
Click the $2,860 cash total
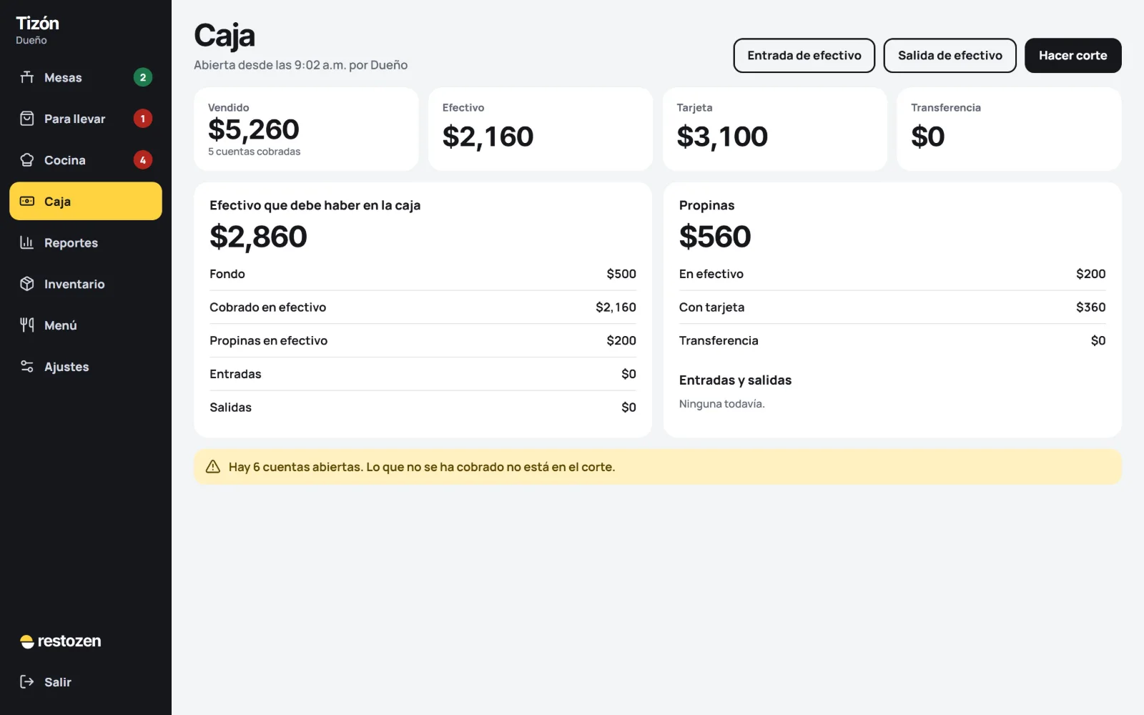[x=258, y=237]
